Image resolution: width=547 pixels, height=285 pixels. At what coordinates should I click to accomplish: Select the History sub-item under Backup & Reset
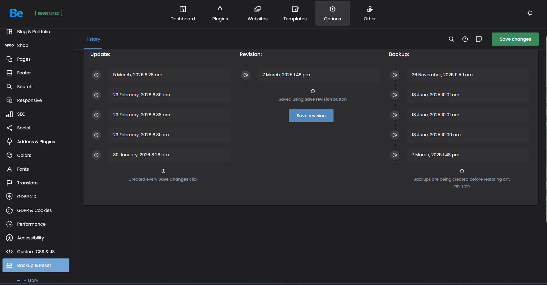[31, 280]
